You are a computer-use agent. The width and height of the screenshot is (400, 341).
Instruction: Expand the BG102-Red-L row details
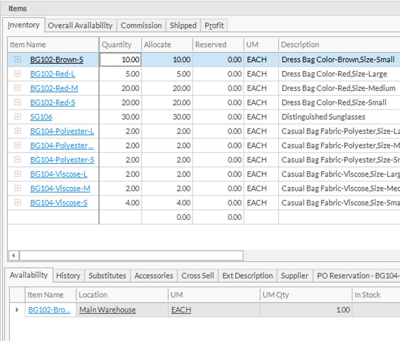tap(17, 74)
